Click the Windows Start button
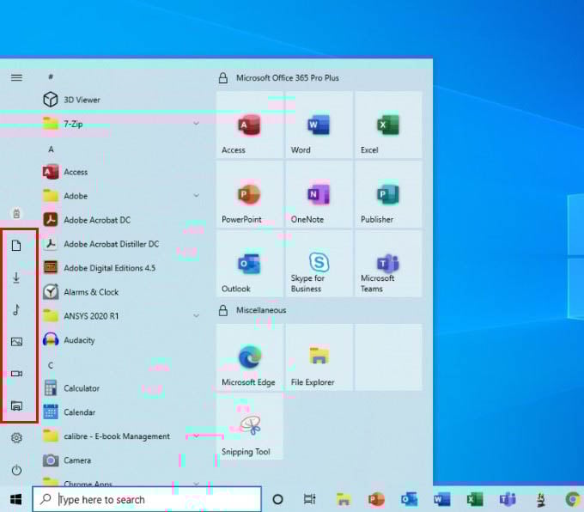584x512 pixels. click(15, 499)
